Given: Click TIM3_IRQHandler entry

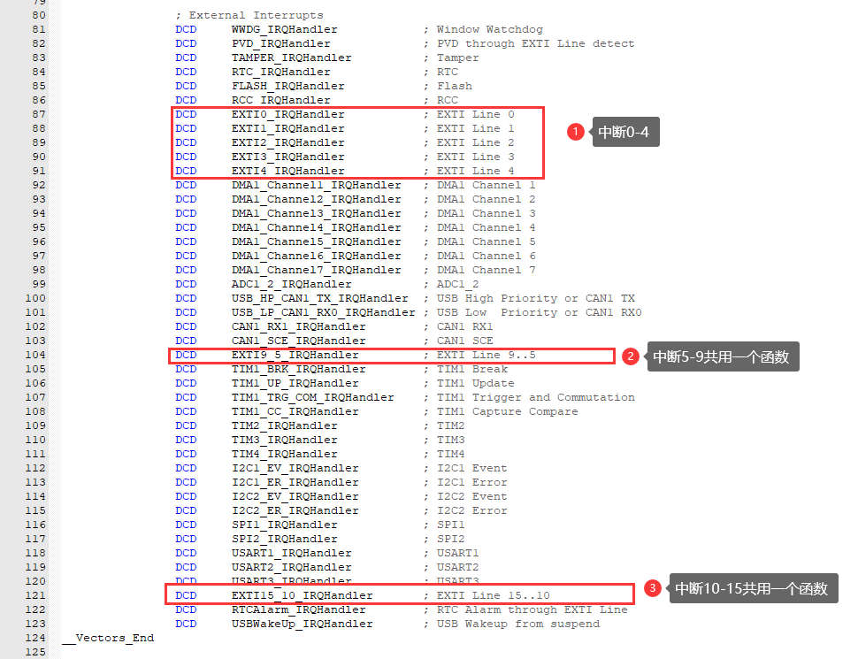Looking at the screenshot, I should [285, 441].
